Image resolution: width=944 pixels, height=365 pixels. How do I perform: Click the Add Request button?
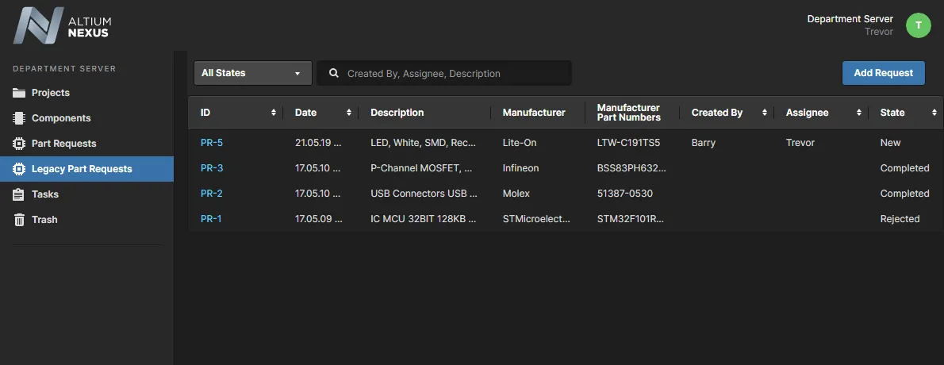point(883,73)
